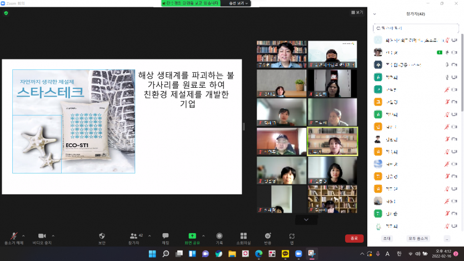The height and width of the screenshot is (261, 464).
Task: Click the tray microphone in-use icon
Action: [x=378, y=254]
